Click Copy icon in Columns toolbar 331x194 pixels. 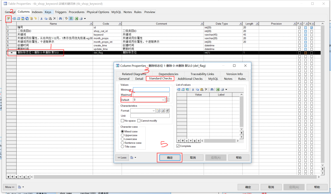46,19
